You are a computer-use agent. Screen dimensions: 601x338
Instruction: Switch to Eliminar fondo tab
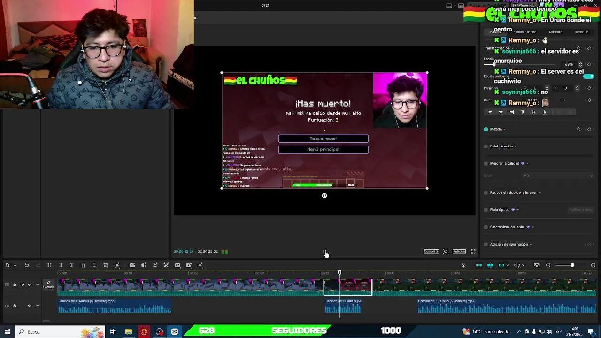click(525, 32)
